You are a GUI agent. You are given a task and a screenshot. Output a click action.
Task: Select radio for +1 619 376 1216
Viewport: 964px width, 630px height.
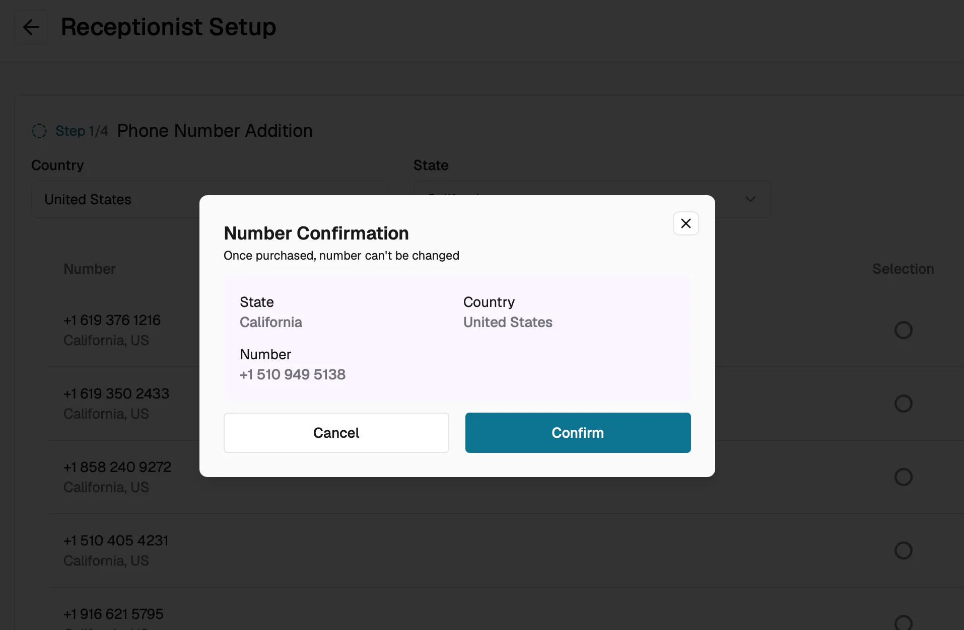coord(903,330)
